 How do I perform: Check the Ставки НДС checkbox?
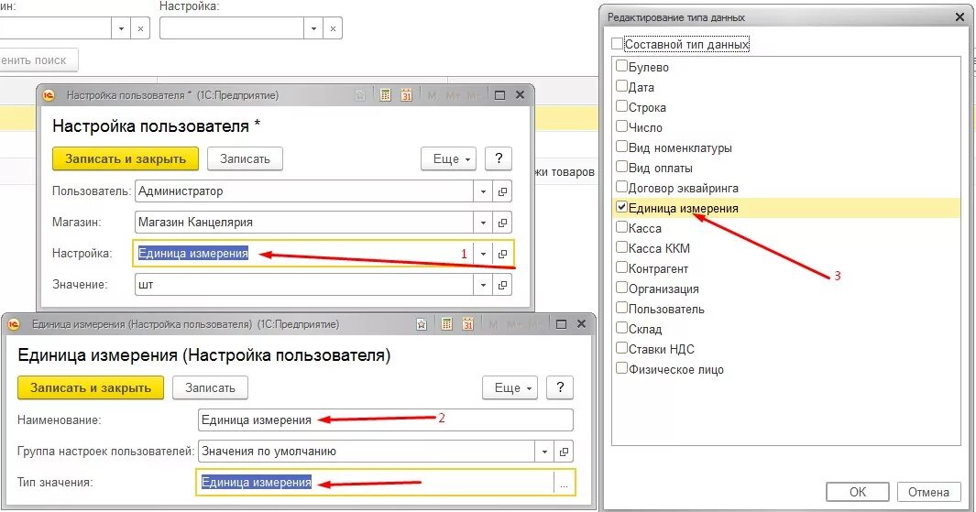point(621,348)
